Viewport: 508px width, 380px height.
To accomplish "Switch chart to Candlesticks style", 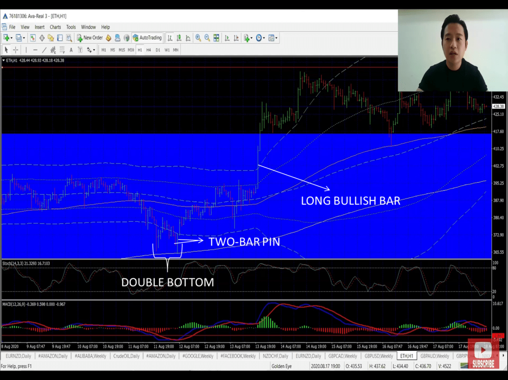I will [x=179, y=38].
